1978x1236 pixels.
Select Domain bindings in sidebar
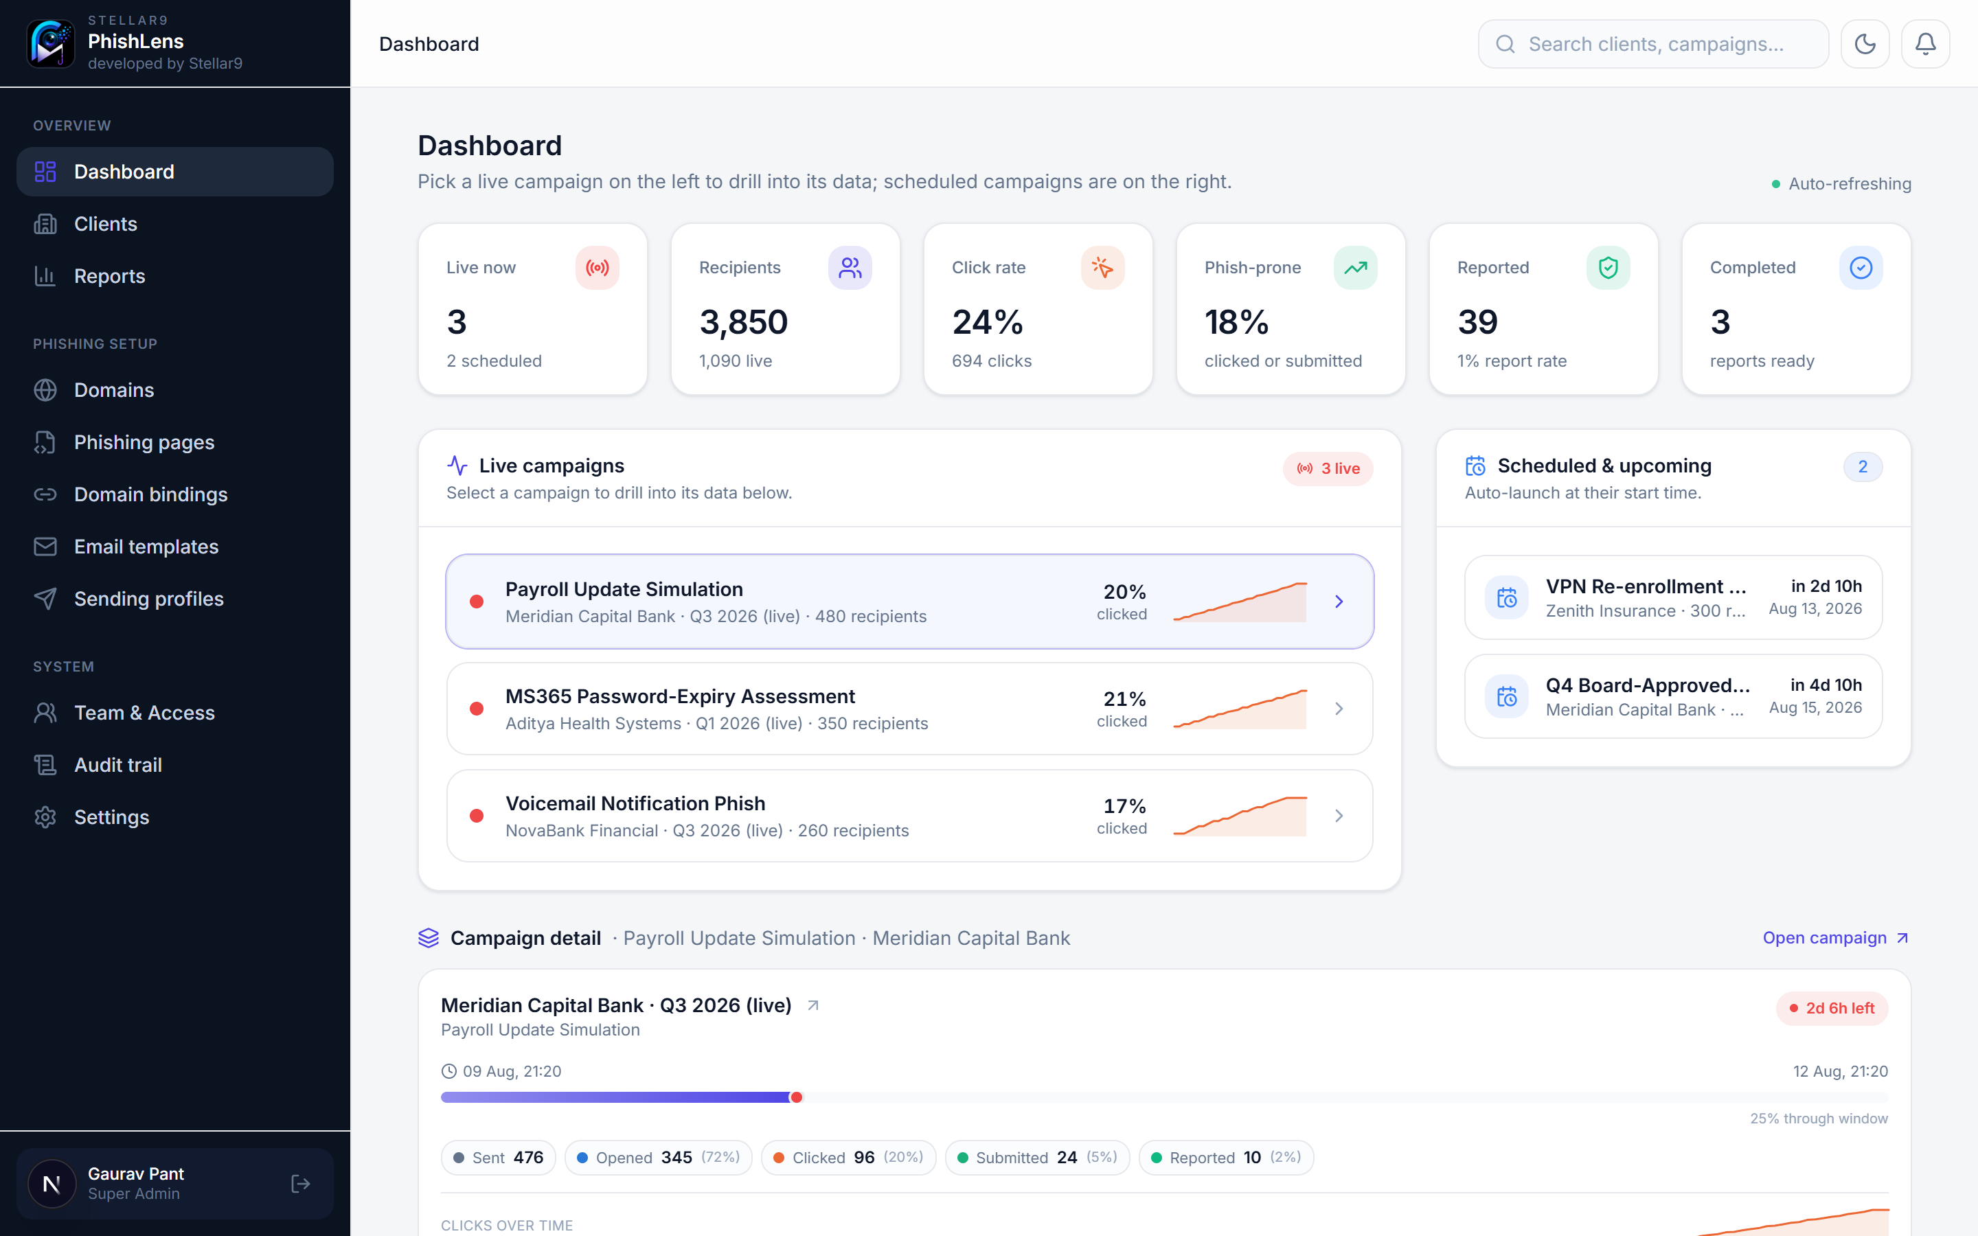175,494
